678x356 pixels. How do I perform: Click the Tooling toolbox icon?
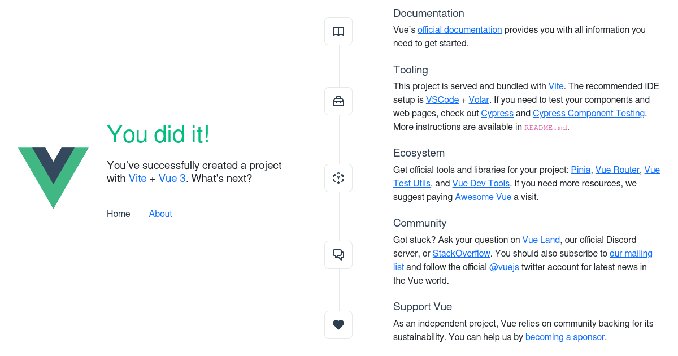[338, 101]
